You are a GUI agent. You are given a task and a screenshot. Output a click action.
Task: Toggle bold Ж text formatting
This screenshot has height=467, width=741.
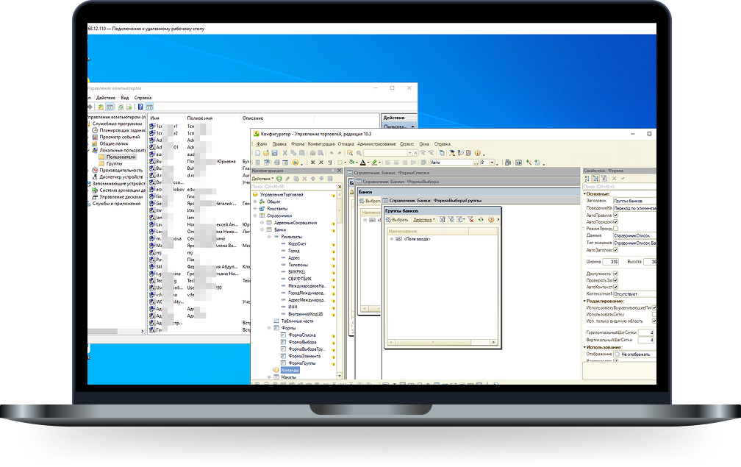coord(312,163)
